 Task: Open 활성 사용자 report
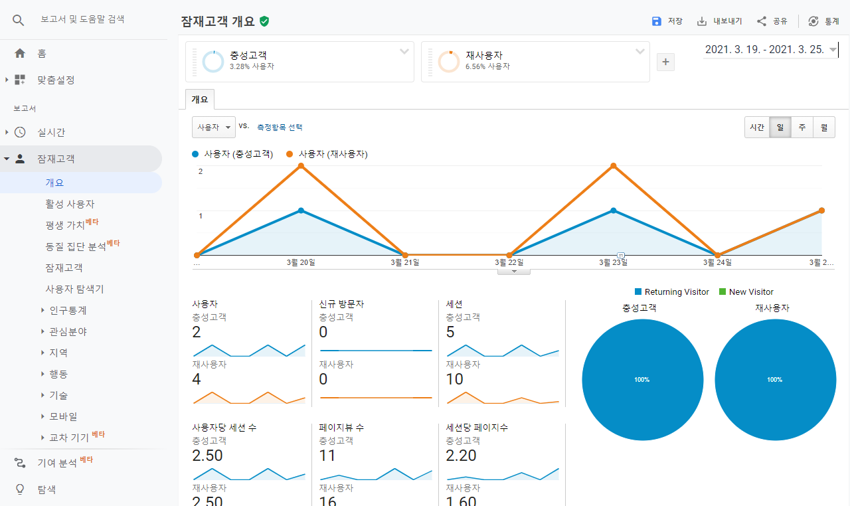[70, 204]
